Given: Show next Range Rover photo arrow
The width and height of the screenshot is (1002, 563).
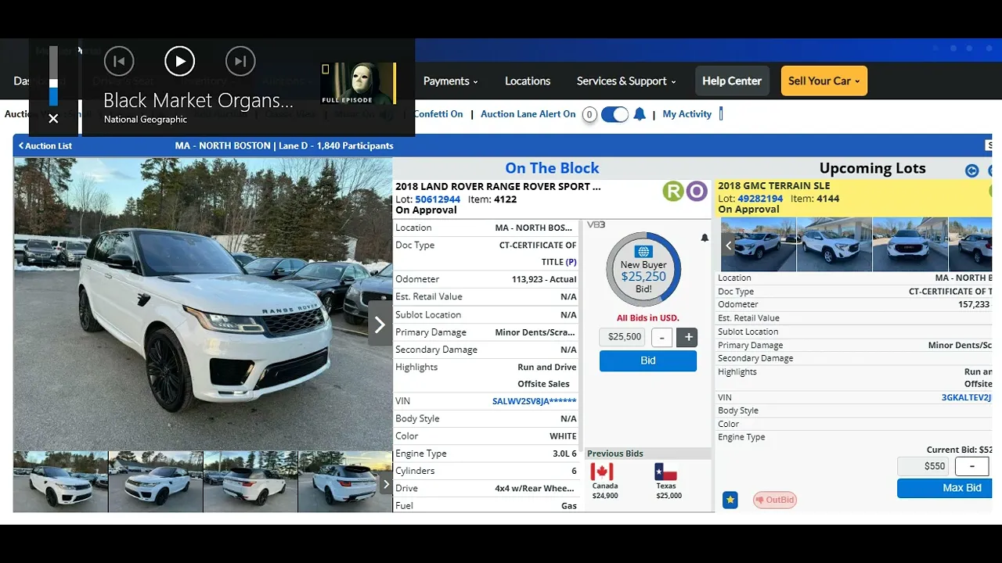Looking at the screenshot, I should point(380,325).
